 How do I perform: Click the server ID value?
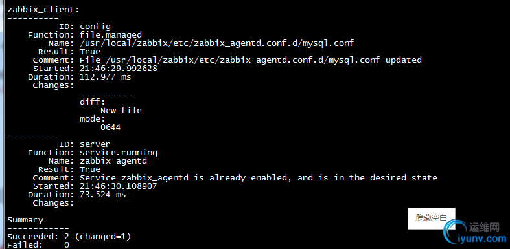tap(95, 144)
